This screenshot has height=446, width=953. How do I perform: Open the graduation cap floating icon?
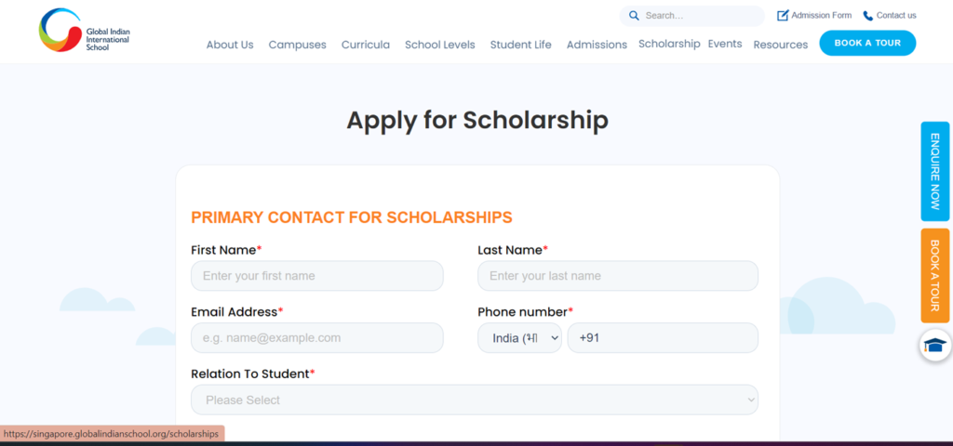tap(935, 346)
